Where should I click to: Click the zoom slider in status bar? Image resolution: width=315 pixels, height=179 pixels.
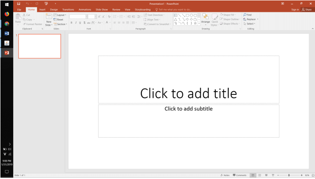[289, 175]
